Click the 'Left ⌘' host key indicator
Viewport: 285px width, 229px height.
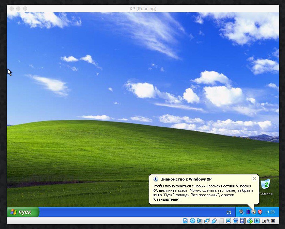tap(268, 221)
